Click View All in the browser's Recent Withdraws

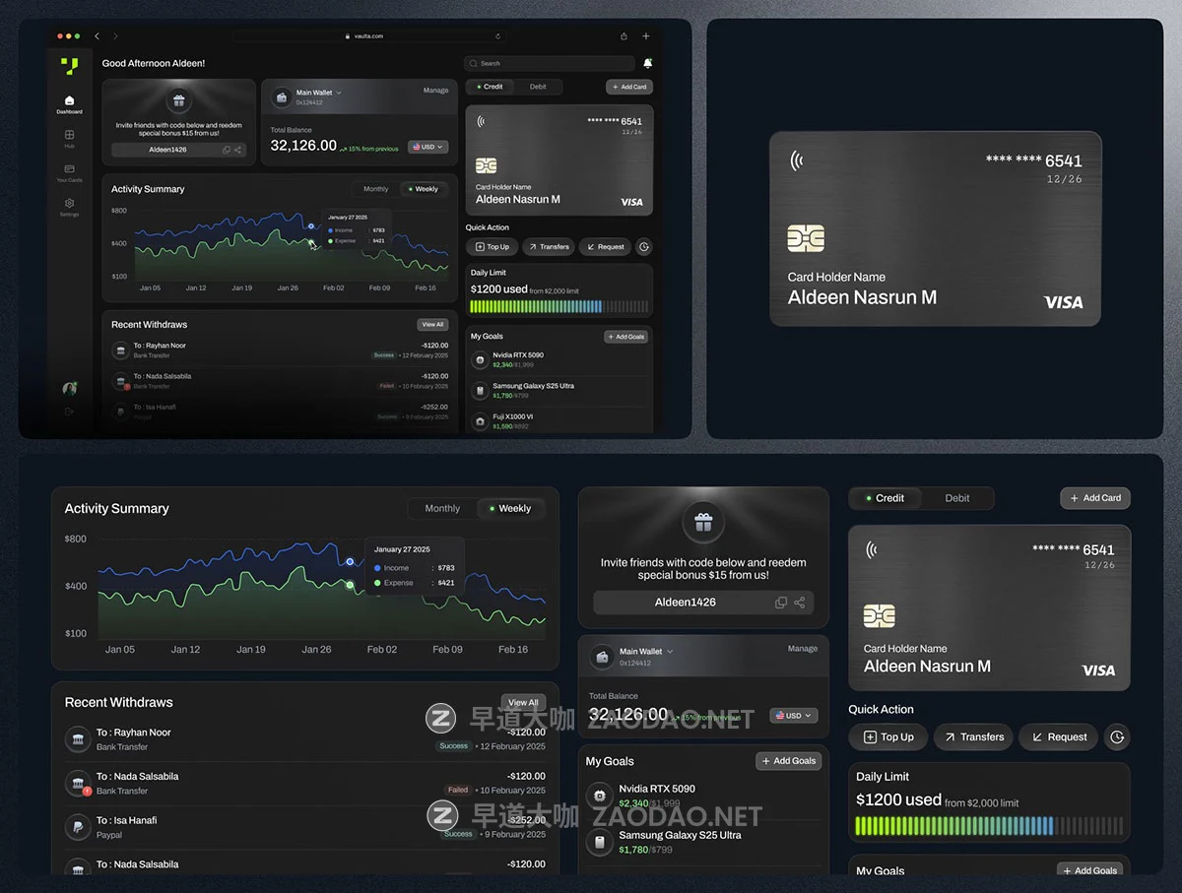[432, 324]
